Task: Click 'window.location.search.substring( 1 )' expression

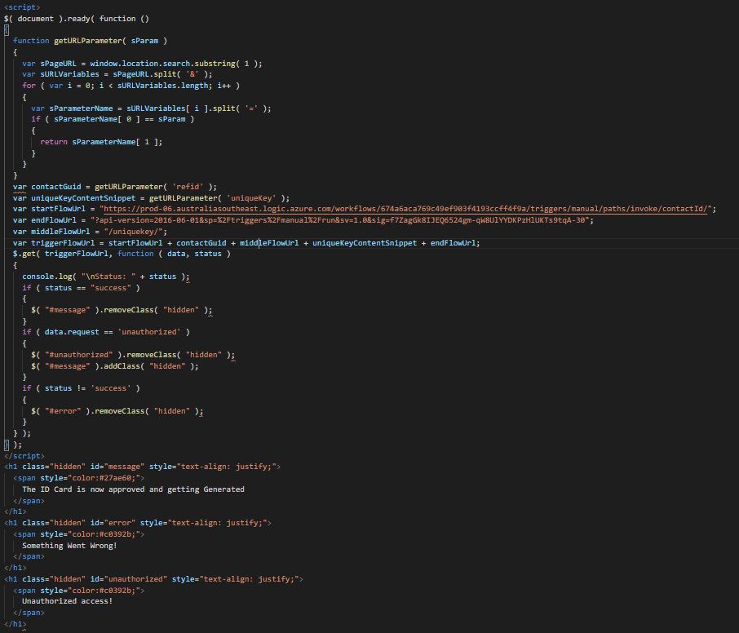Action: [174, 63]
